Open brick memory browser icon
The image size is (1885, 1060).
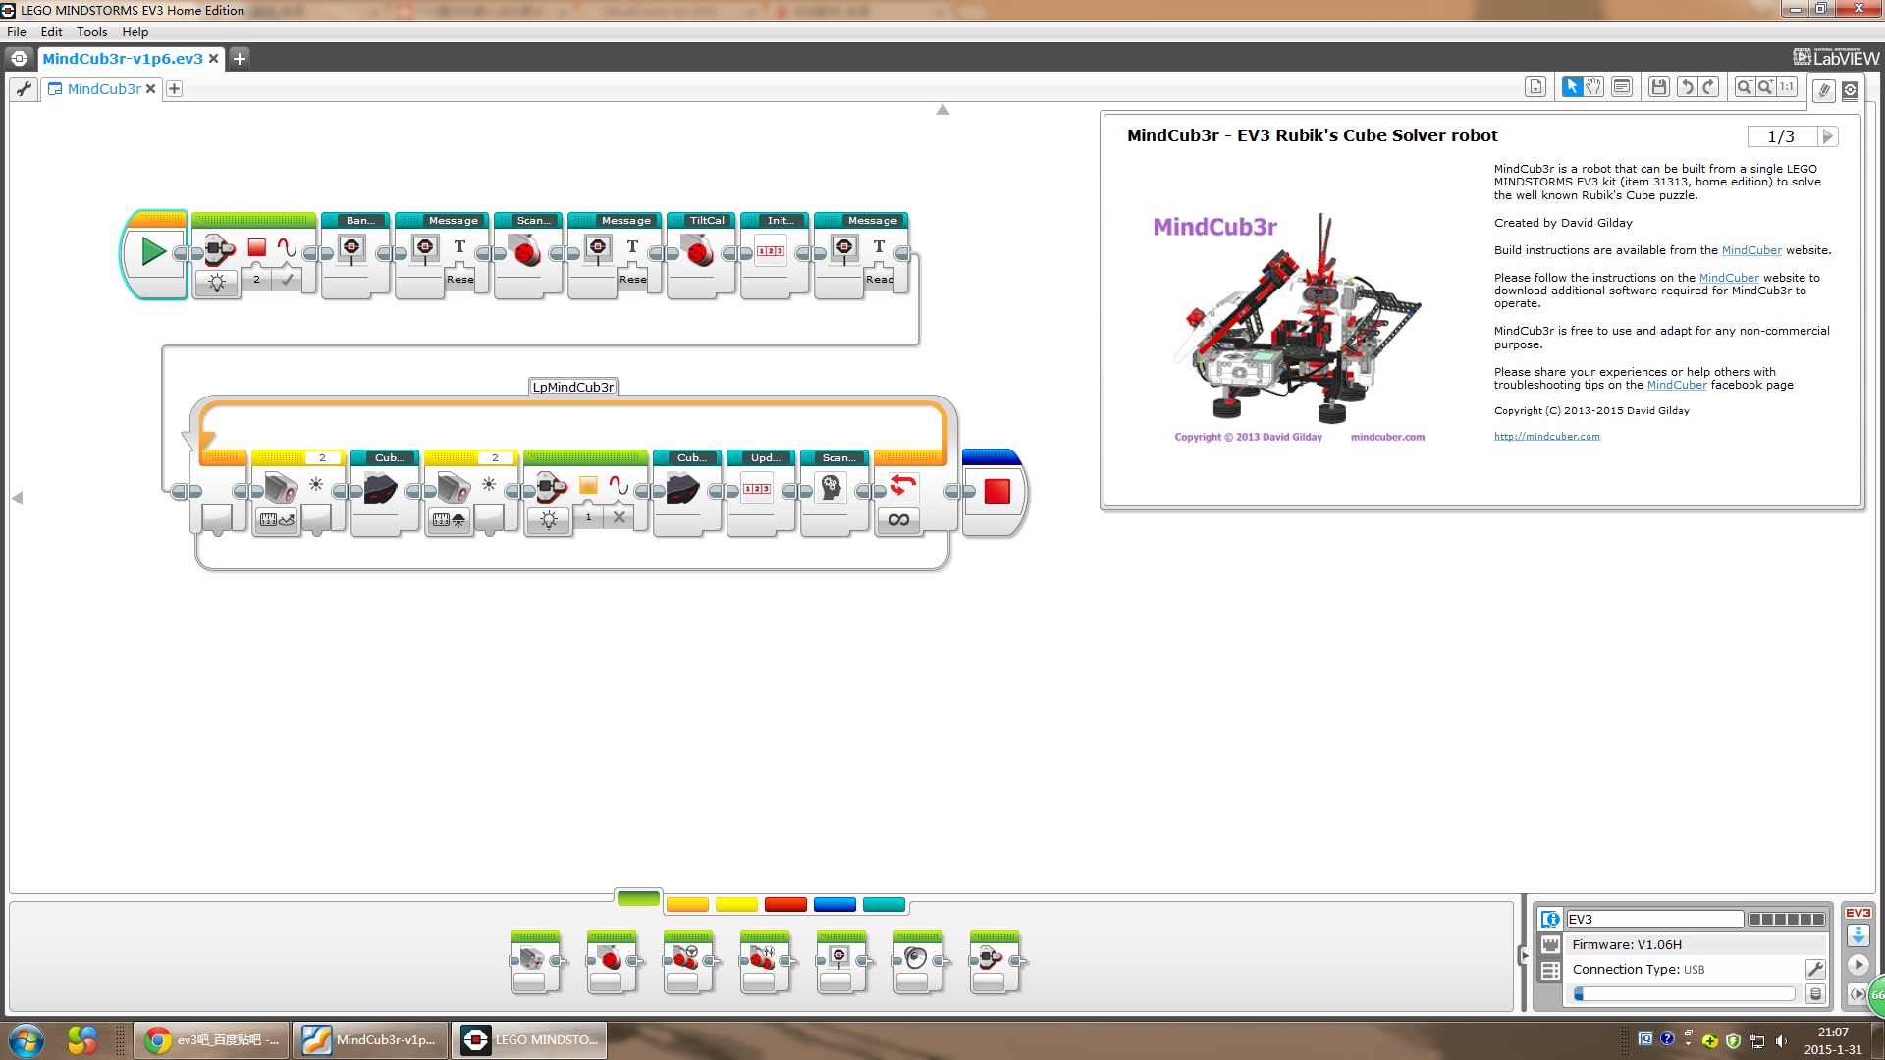click(1815, 994)
